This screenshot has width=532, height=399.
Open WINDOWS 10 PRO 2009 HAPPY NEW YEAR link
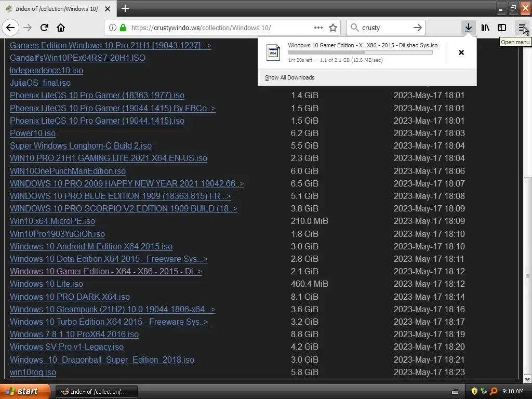[127, 184]
